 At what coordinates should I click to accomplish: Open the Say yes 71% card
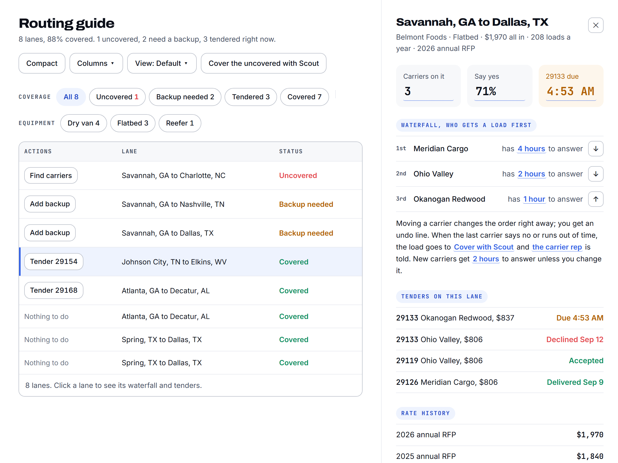(x=499, y=86)
